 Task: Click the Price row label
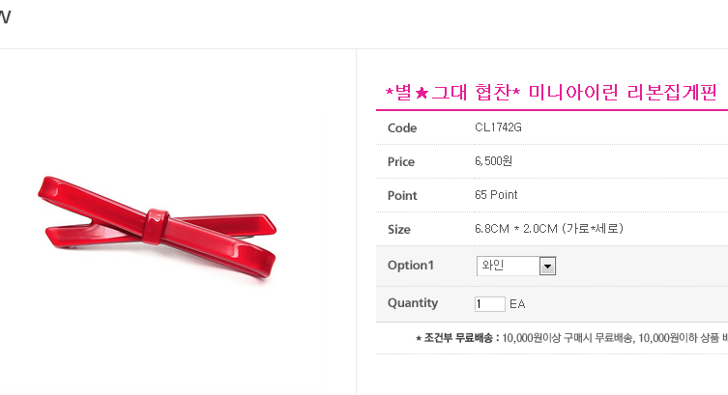tap(401, 162)
